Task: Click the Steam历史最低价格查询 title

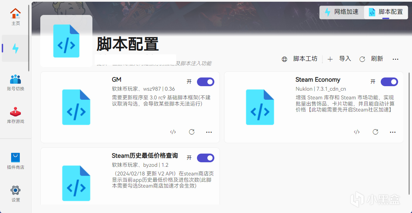Action: click(x=145, y=156)
